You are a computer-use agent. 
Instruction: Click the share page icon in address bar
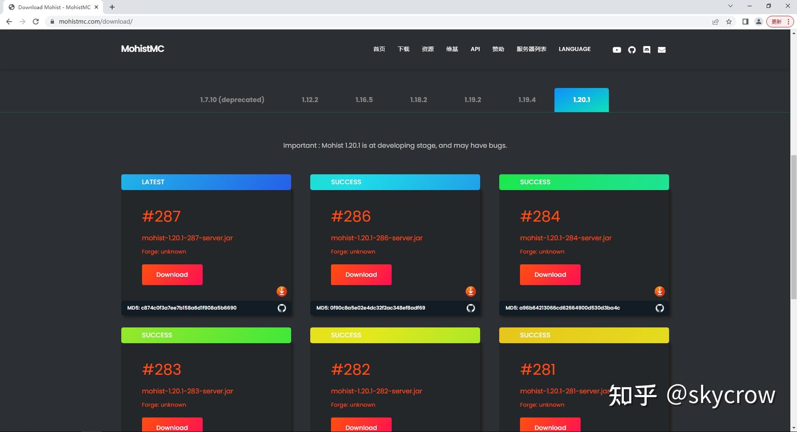pyautogui.click(x=715, y=22)
